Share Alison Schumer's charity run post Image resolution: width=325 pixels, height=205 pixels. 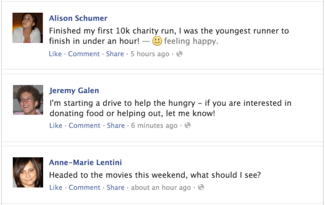[115, 54]
